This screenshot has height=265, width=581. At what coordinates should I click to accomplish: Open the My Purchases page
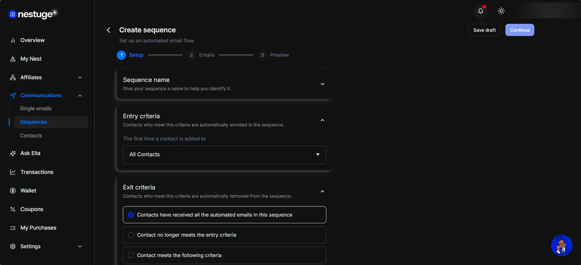point(38,228)
